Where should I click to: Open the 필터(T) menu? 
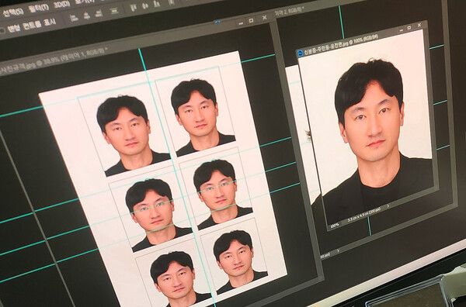coord(39,9)
